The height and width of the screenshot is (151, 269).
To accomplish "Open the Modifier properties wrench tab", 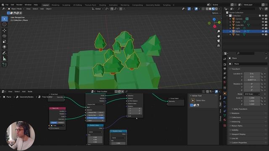I will [225, 98].
